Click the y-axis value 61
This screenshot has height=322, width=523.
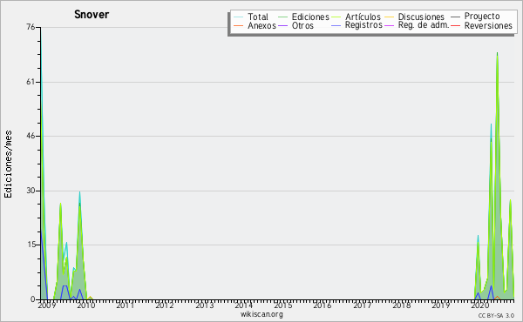click(x=31, y=82)
